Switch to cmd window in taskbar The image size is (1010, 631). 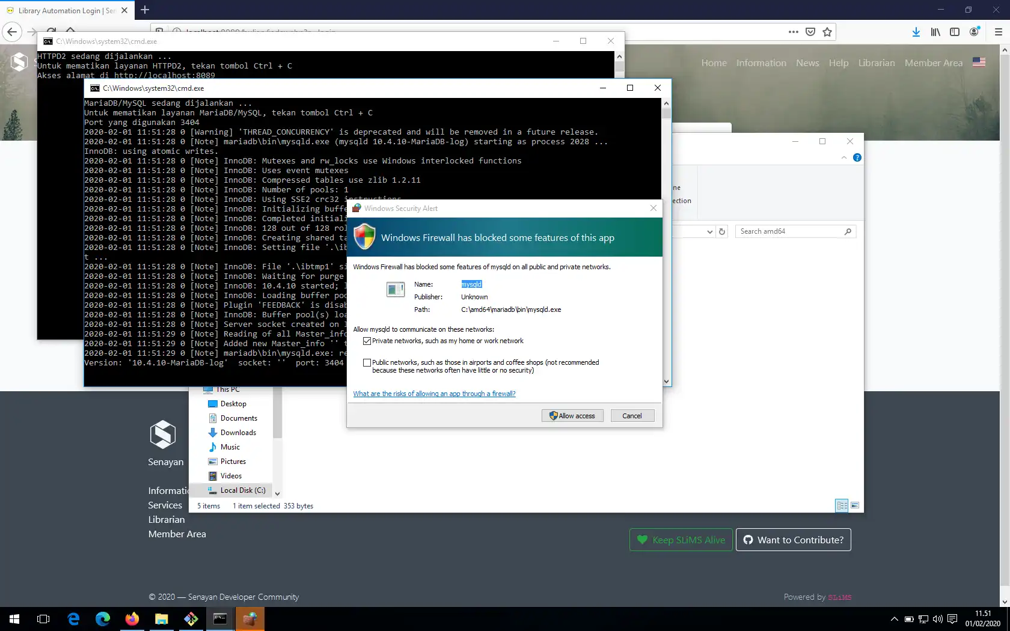pos(220,619)
